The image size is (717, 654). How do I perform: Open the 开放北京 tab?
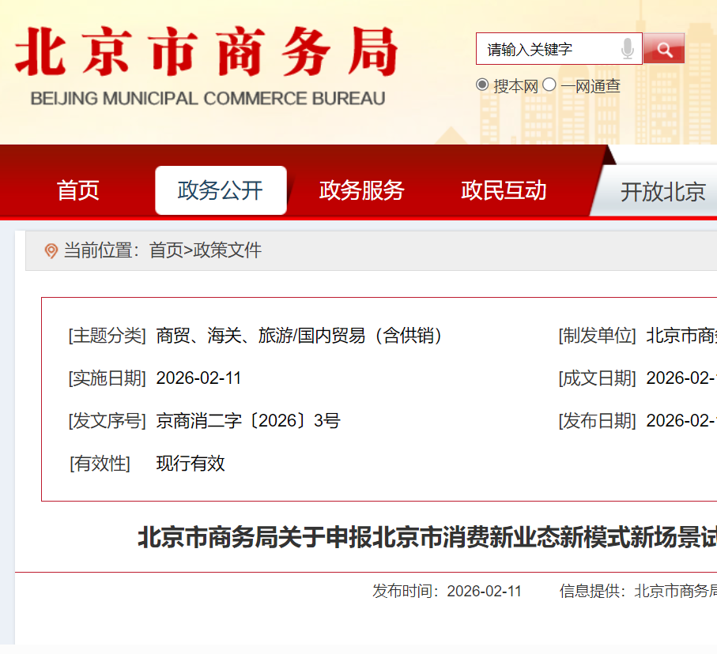click(x=662, y=192)
